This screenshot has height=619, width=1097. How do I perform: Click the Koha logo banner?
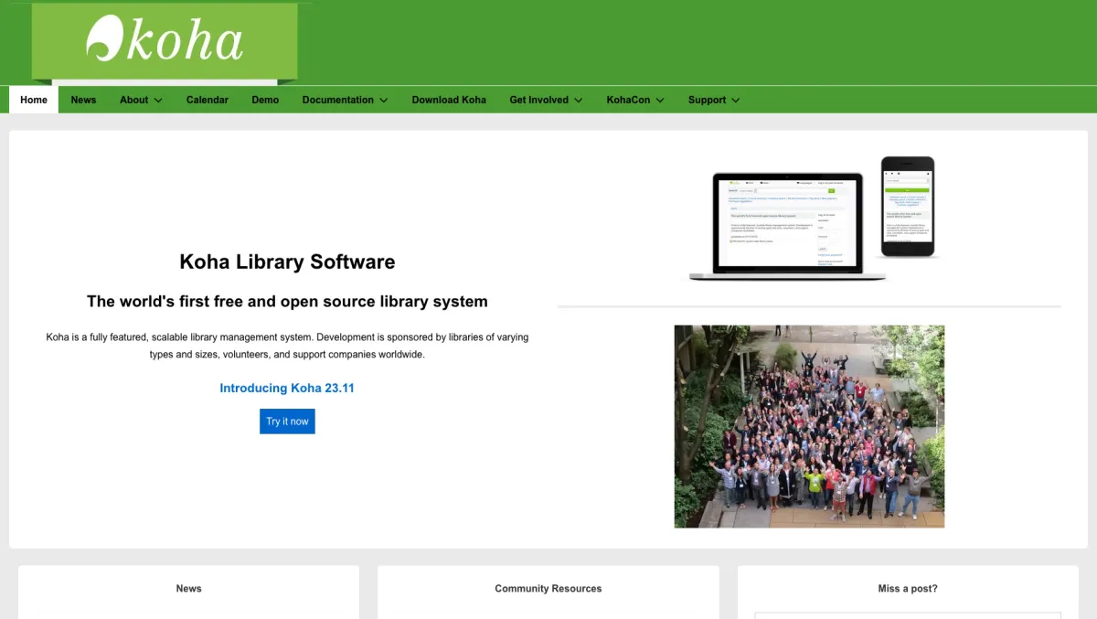(165, 41)
